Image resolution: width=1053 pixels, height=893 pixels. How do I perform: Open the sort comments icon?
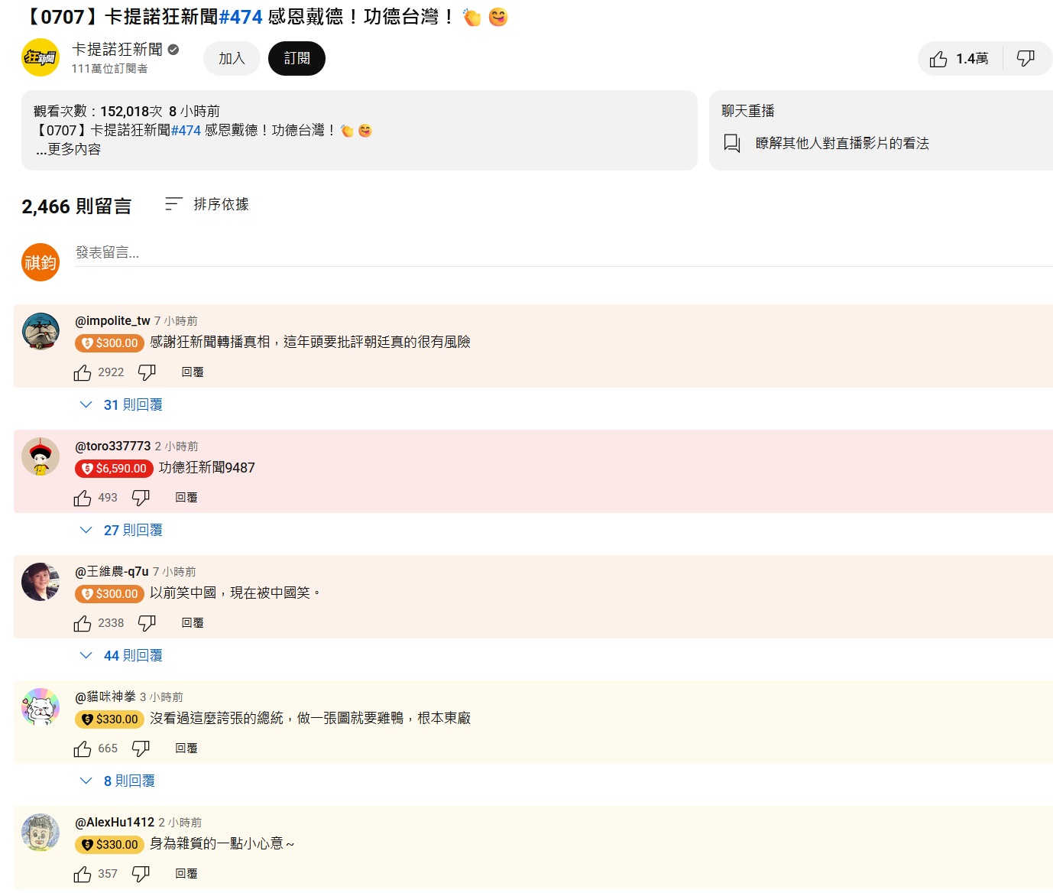coord(173,204)
